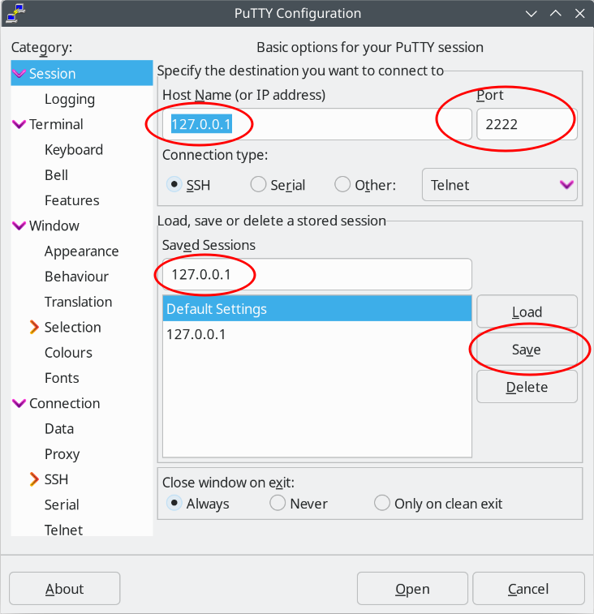The image size is (594, 614).
Task: Click the PuTTY icon in title bar
Action: click(x=12, y=13)
